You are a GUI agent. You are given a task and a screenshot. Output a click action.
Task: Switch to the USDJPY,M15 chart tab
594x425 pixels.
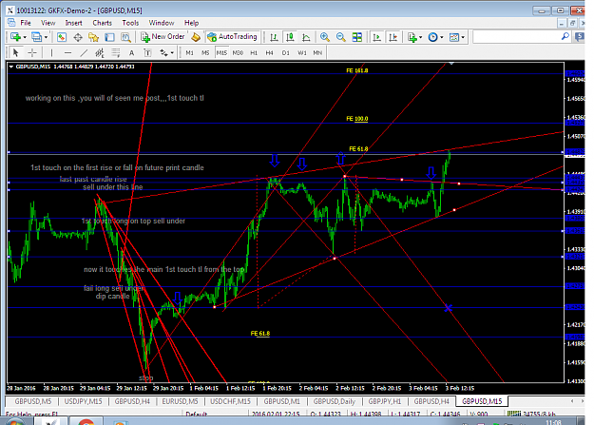(83, 401)
